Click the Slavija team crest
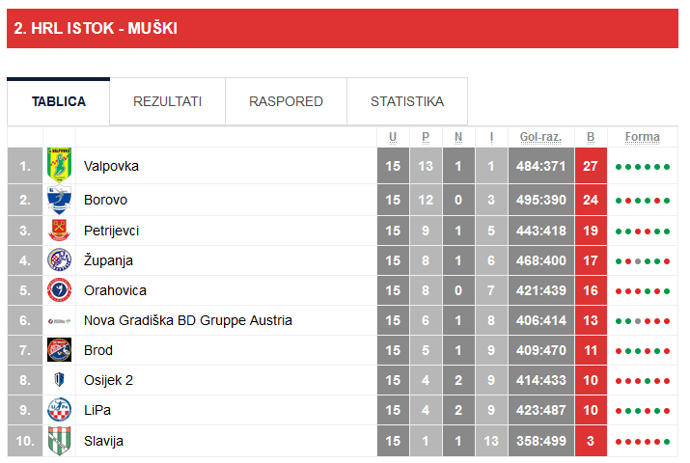The height and width of the screenshot is (463, 690). pyautogui.click(x=59, y=441)
